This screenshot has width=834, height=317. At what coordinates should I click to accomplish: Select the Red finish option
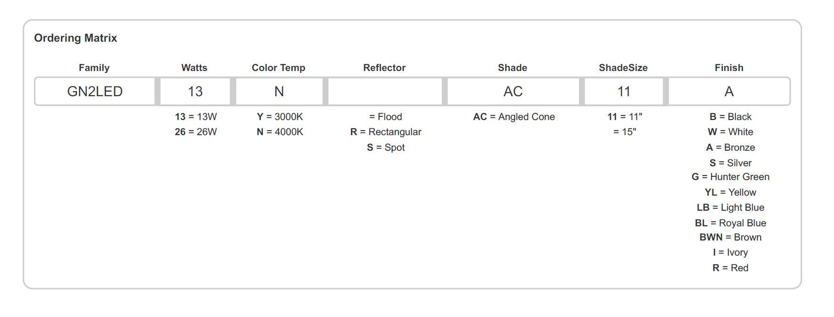730,268
